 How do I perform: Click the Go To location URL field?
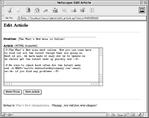[84, 18]
